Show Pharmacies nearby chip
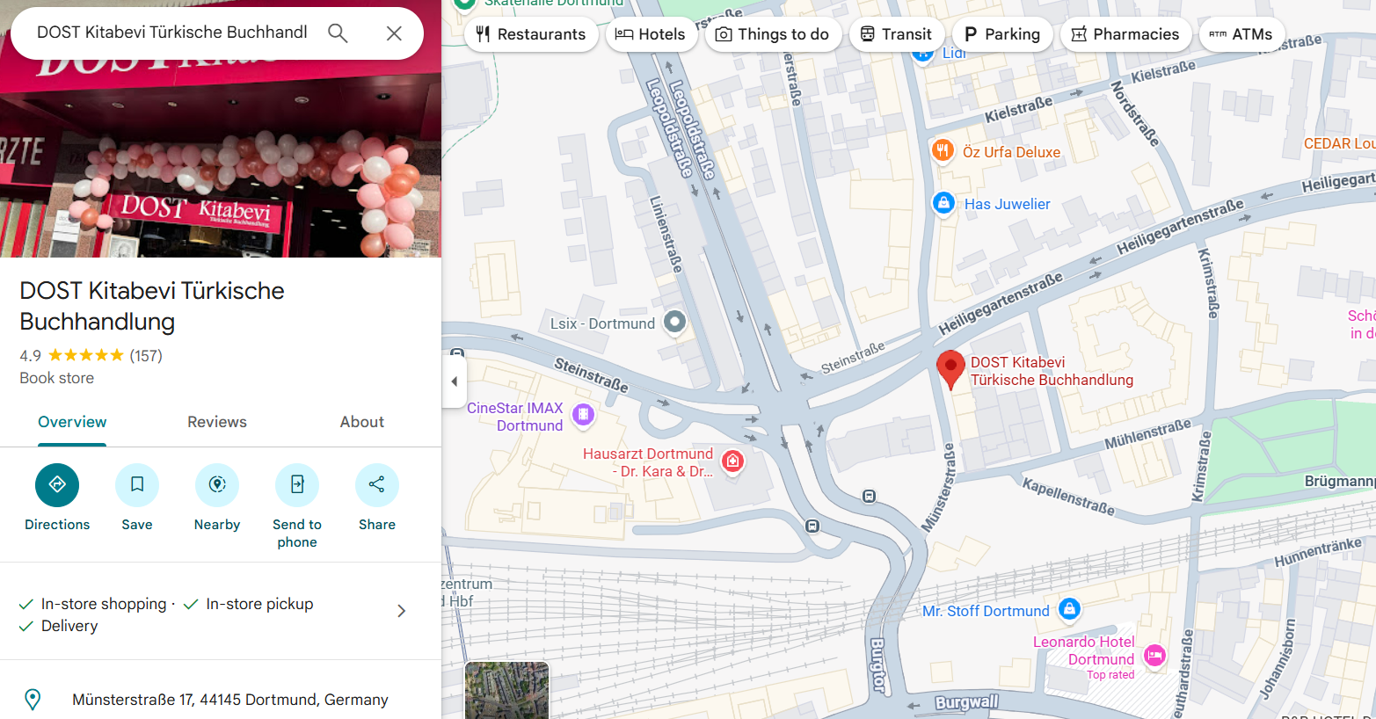This screenshot has height=719, width=1376. tap(1126, 34)
